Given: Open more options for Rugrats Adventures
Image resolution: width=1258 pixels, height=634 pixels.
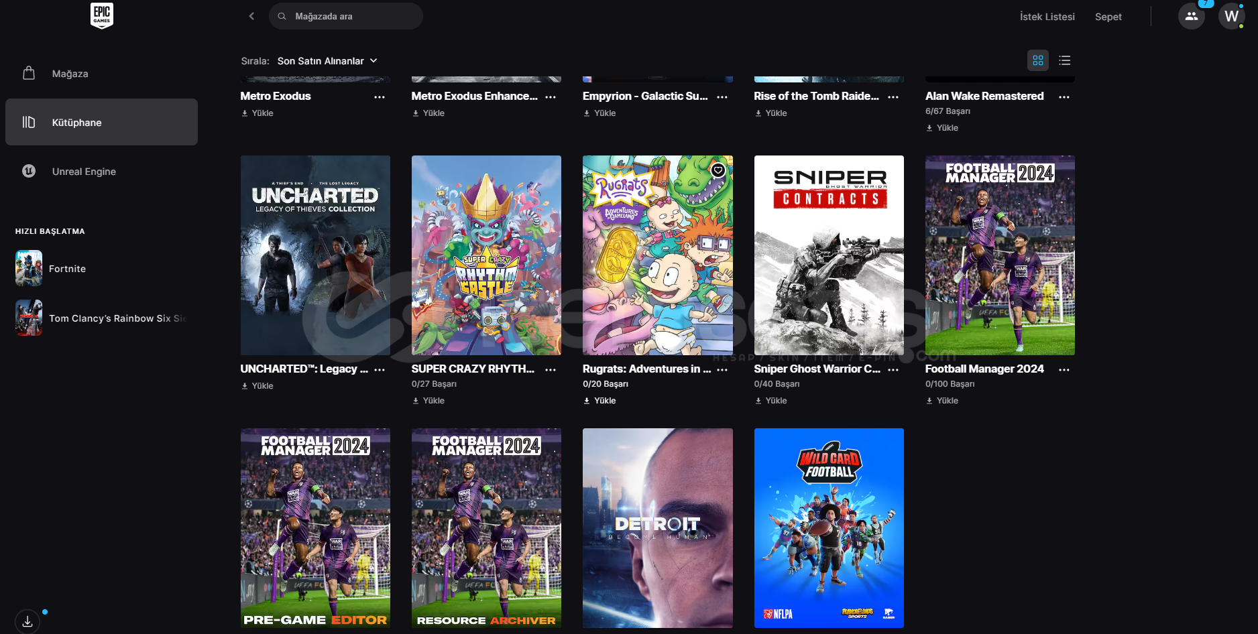Looking at the screenshot, I should tap(722, 369).
